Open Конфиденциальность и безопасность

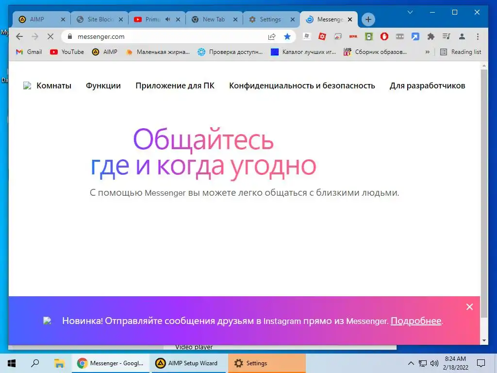[x=302, y=85]
